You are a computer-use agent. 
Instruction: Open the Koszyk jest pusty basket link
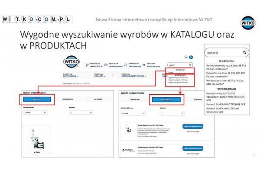point(153,66)
